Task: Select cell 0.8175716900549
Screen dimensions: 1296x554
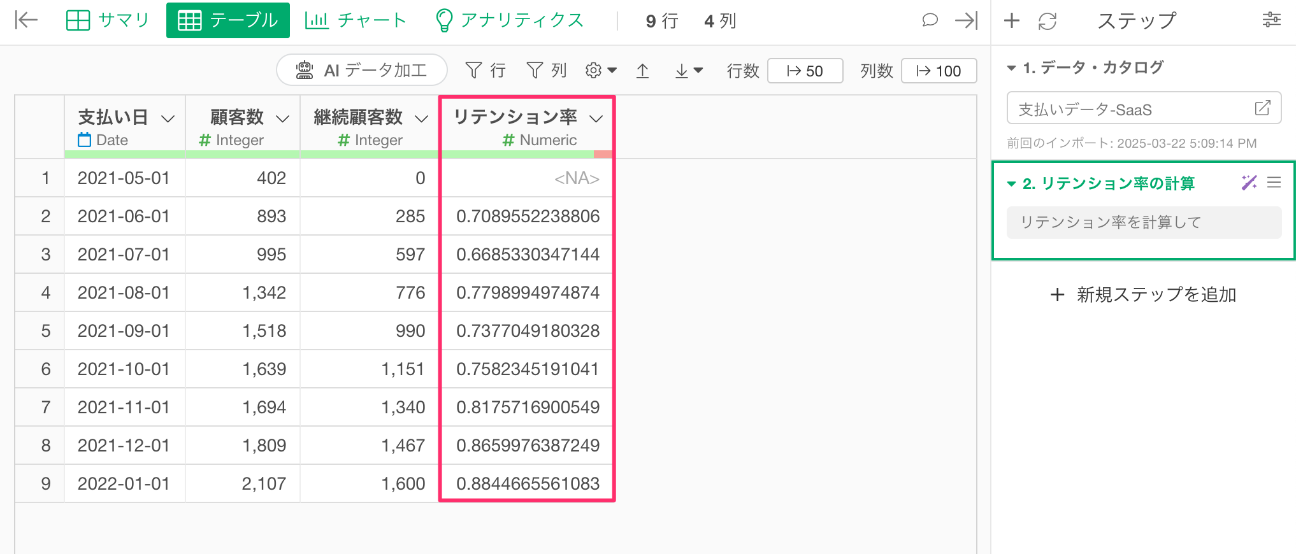Action: [x=526, y=408]
